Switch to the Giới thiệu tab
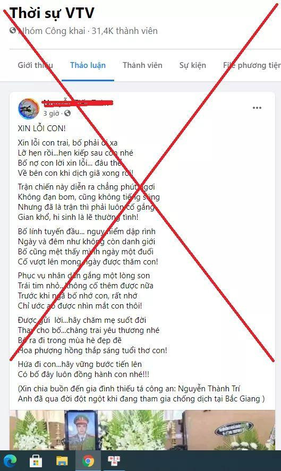This screenshot has height=471, width=281. (x=36, y=65)
